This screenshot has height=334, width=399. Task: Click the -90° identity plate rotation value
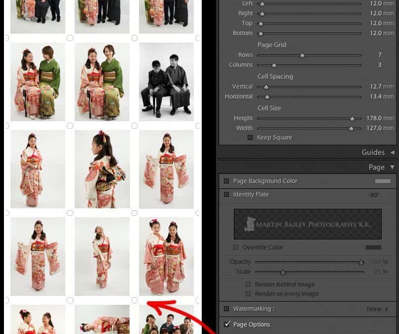pyautogui.click(x=374, y=195)
